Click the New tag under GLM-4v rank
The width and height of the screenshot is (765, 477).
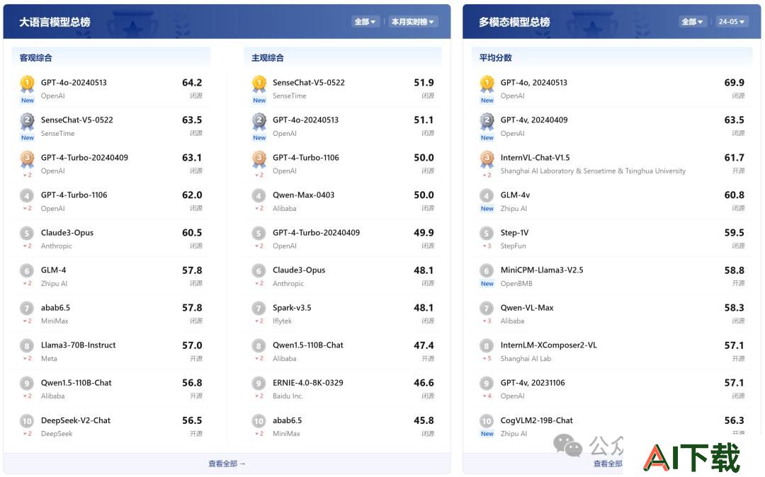pos(487,209)
